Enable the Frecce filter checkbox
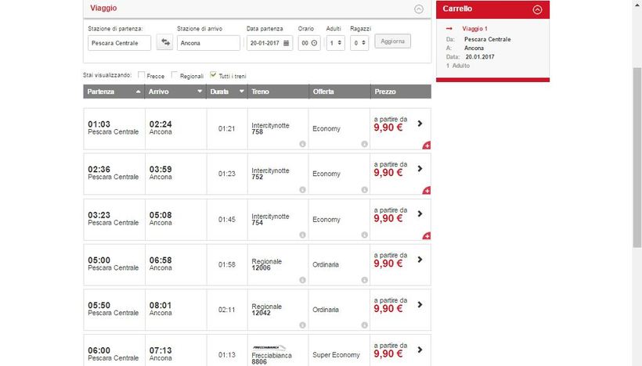This screenshot has height=366, width=642. point(142,76)
